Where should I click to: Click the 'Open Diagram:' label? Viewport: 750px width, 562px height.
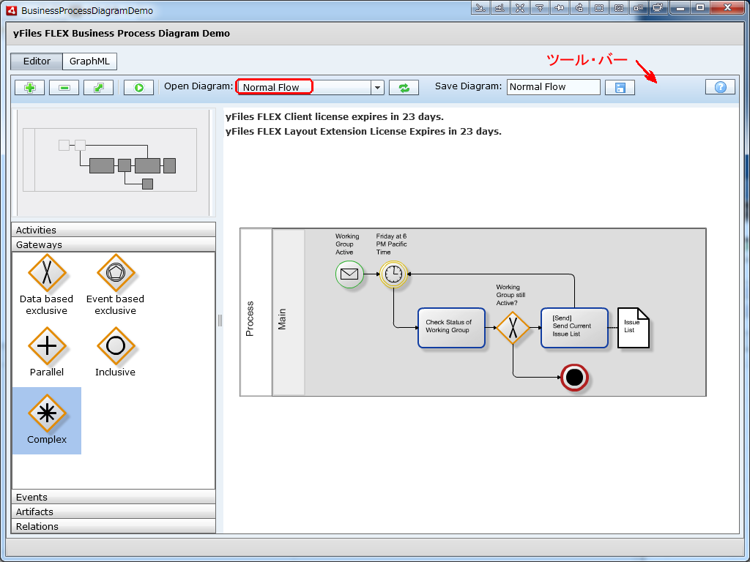[x=198, y=86]
